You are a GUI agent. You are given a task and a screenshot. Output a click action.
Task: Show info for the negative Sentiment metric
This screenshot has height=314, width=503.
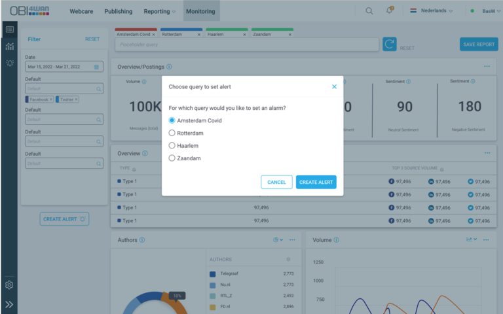click(473, 81)
